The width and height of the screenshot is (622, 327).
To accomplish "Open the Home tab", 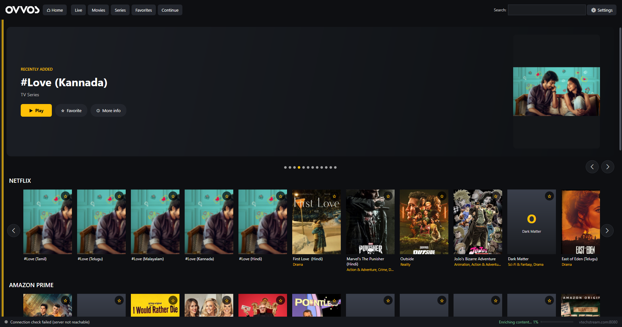I will pyautogui.click(x=55, y=10).
